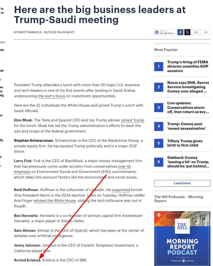This screenshot has width=213, height=266.
Task: Share article on X
Action: [187, 32]
